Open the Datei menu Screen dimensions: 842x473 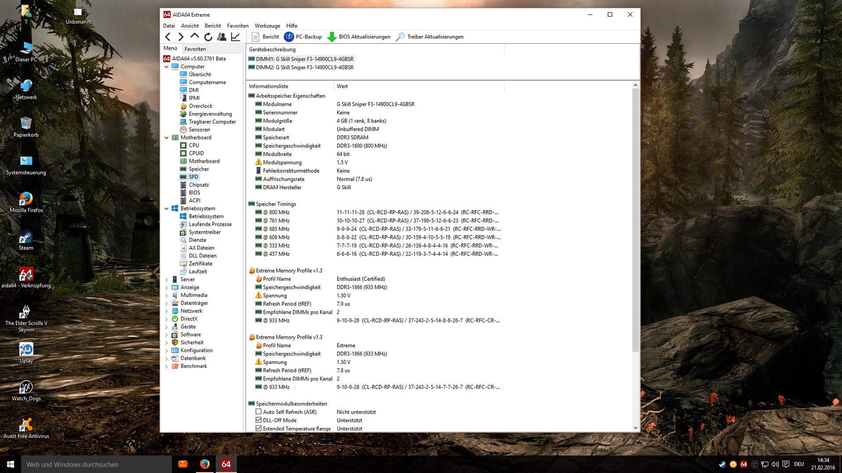click(169, 26)
